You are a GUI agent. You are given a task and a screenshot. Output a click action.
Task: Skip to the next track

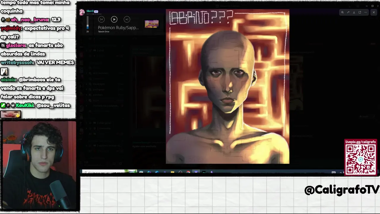127,19
